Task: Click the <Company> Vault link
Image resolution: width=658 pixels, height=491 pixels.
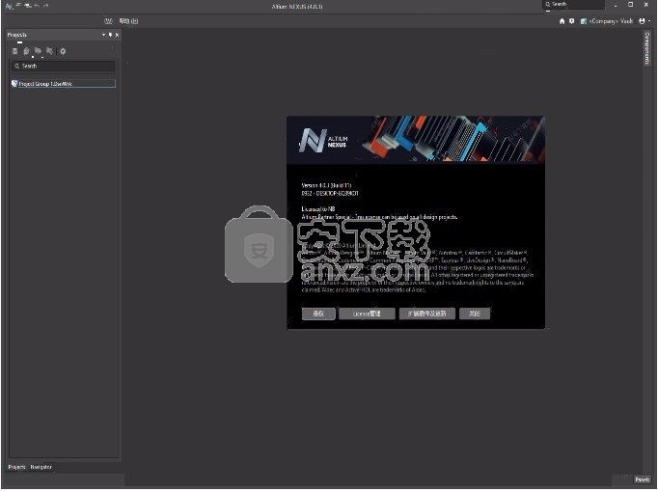Action: pos(611,21)
